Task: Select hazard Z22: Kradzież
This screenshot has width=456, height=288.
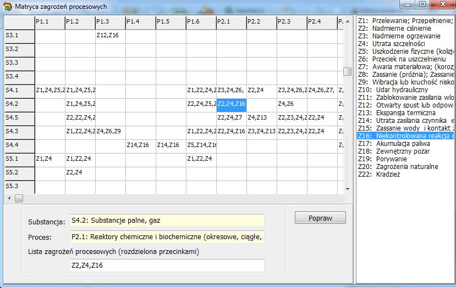Action: pyautogui.click(x=405, y=174)
